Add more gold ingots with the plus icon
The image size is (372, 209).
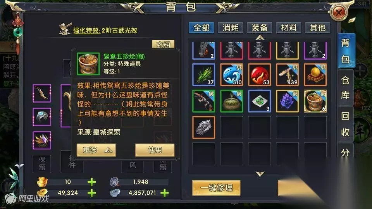click(91, 182)
